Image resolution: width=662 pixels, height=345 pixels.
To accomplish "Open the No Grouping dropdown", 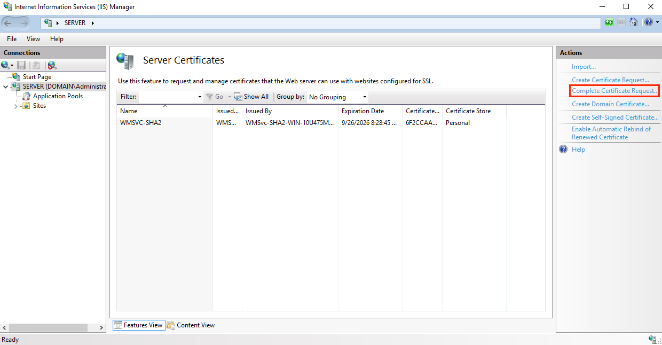I will click(364, 97).
